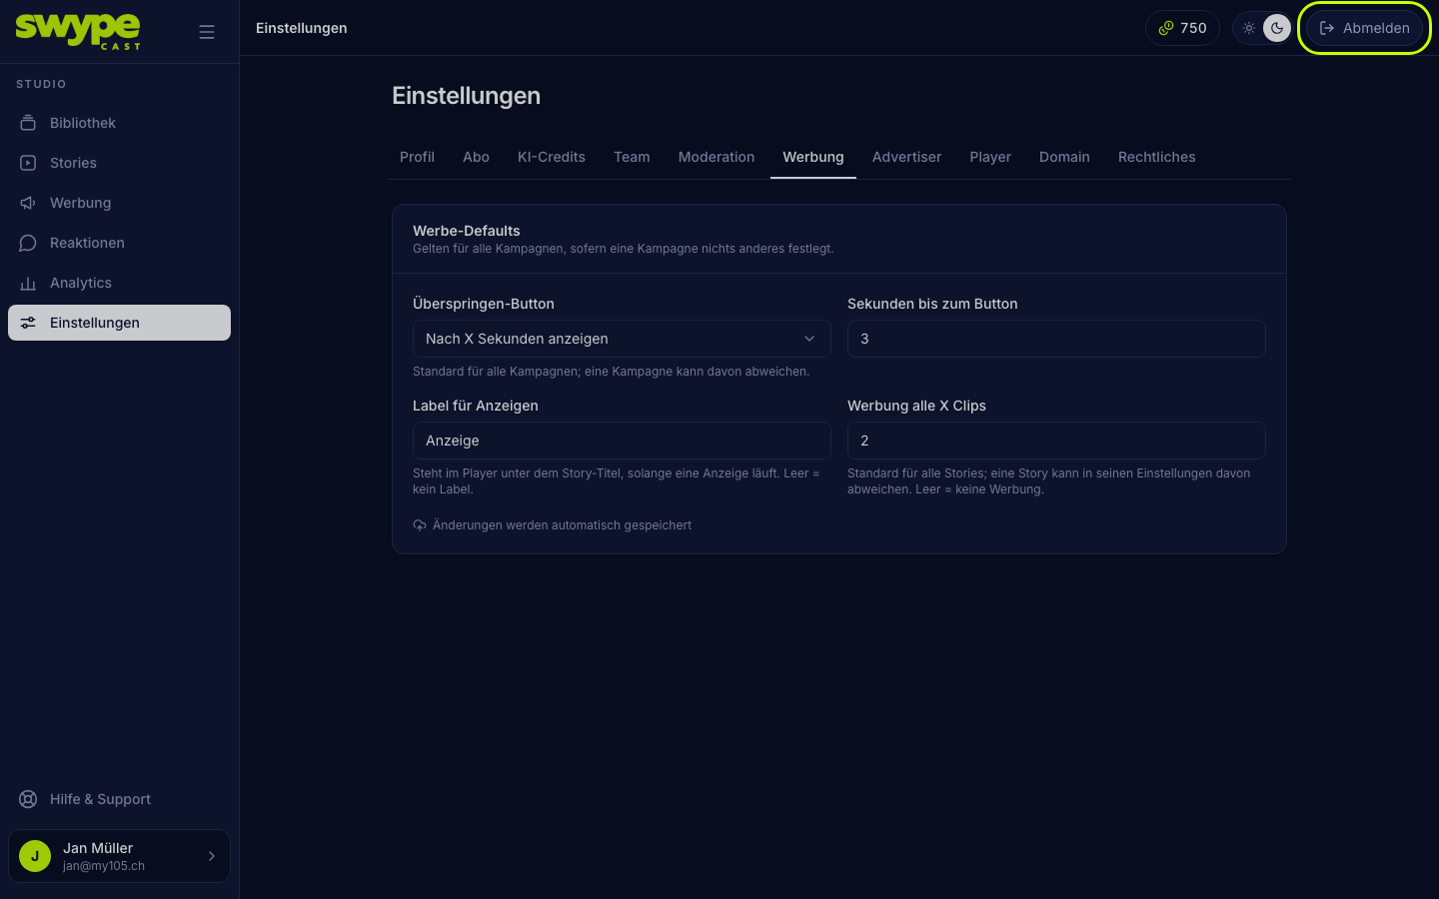Open Reaktionen in the sidebar
Image resolution: width=1439 pixels, height=899 pixels.
click(119, 243)
